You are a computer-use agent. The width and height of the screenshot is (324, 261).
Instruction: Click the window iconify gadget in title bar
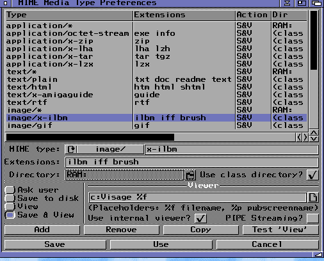288,3
